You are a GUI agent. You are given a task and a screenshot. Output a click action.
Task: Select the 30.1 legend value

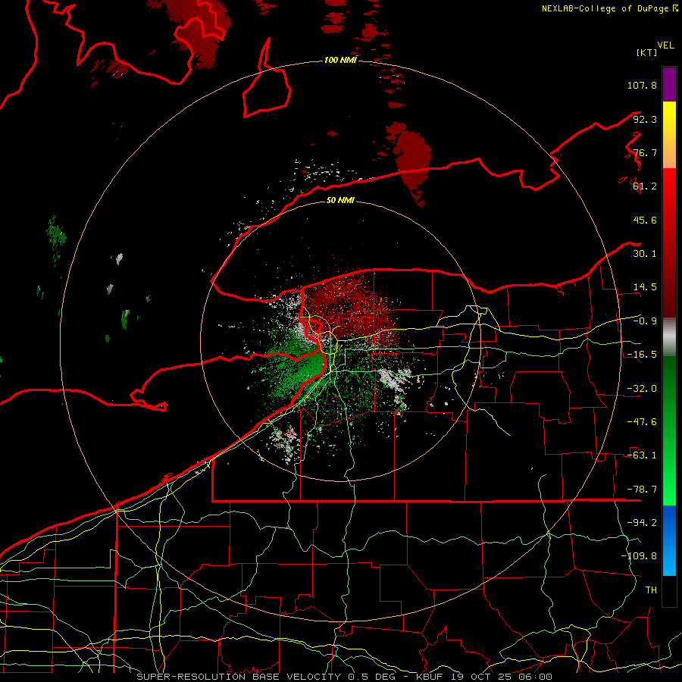645,254
